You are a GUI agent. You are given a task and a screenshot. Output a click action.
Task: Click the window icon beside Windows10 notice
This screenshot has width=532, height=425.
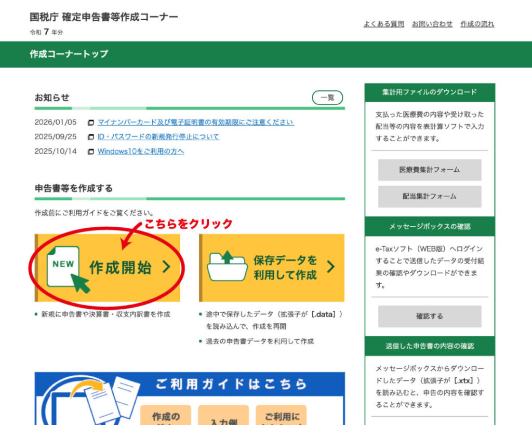tap(91, 152)
